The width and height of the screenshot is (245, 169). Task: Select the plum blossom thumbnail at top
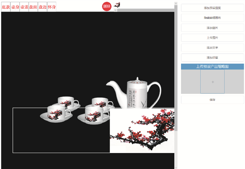[x=117, y=5]
